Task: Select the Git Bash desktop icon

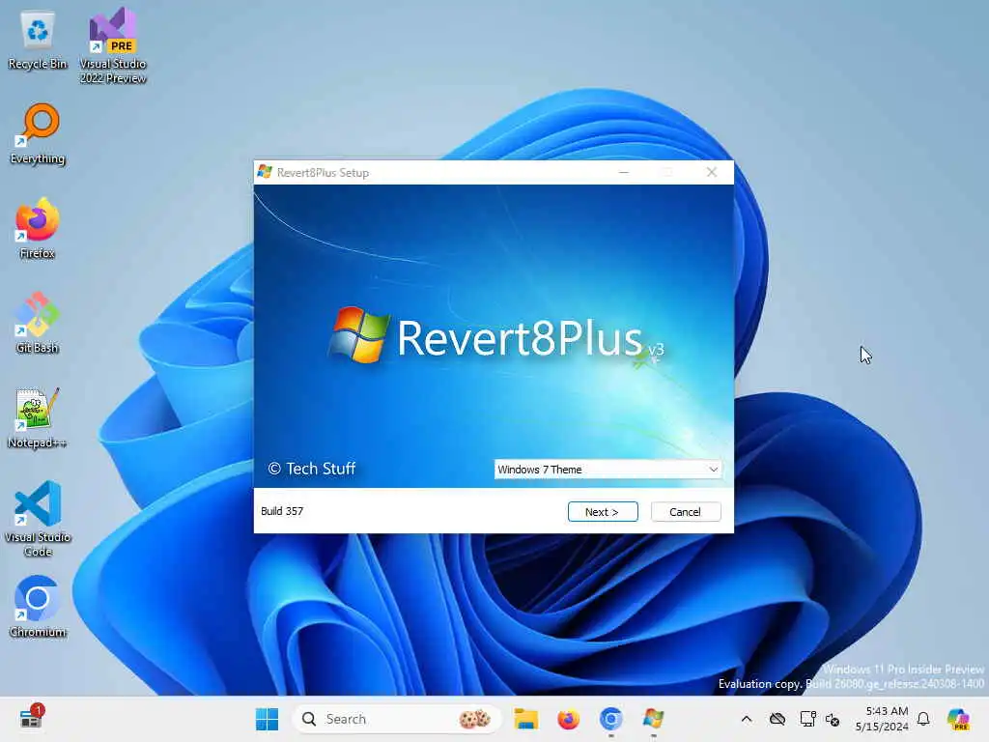Action: [38, 323]
